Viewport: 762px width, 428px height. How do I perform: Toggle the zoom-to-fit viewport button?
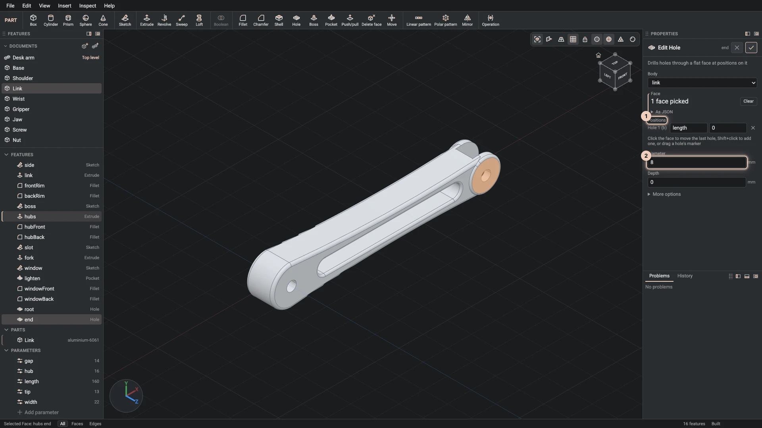pos(537,39)
